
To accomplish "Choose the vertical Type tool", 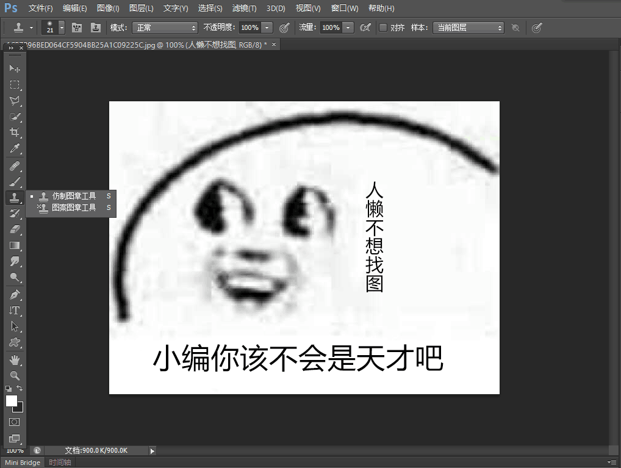I will click(15, 311).
